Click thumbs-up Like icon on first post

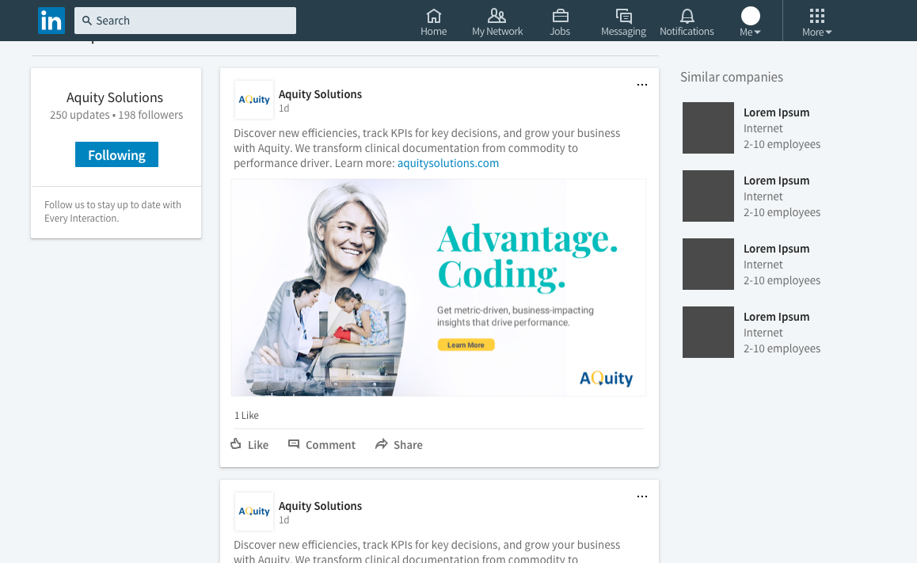click(236, 443)
